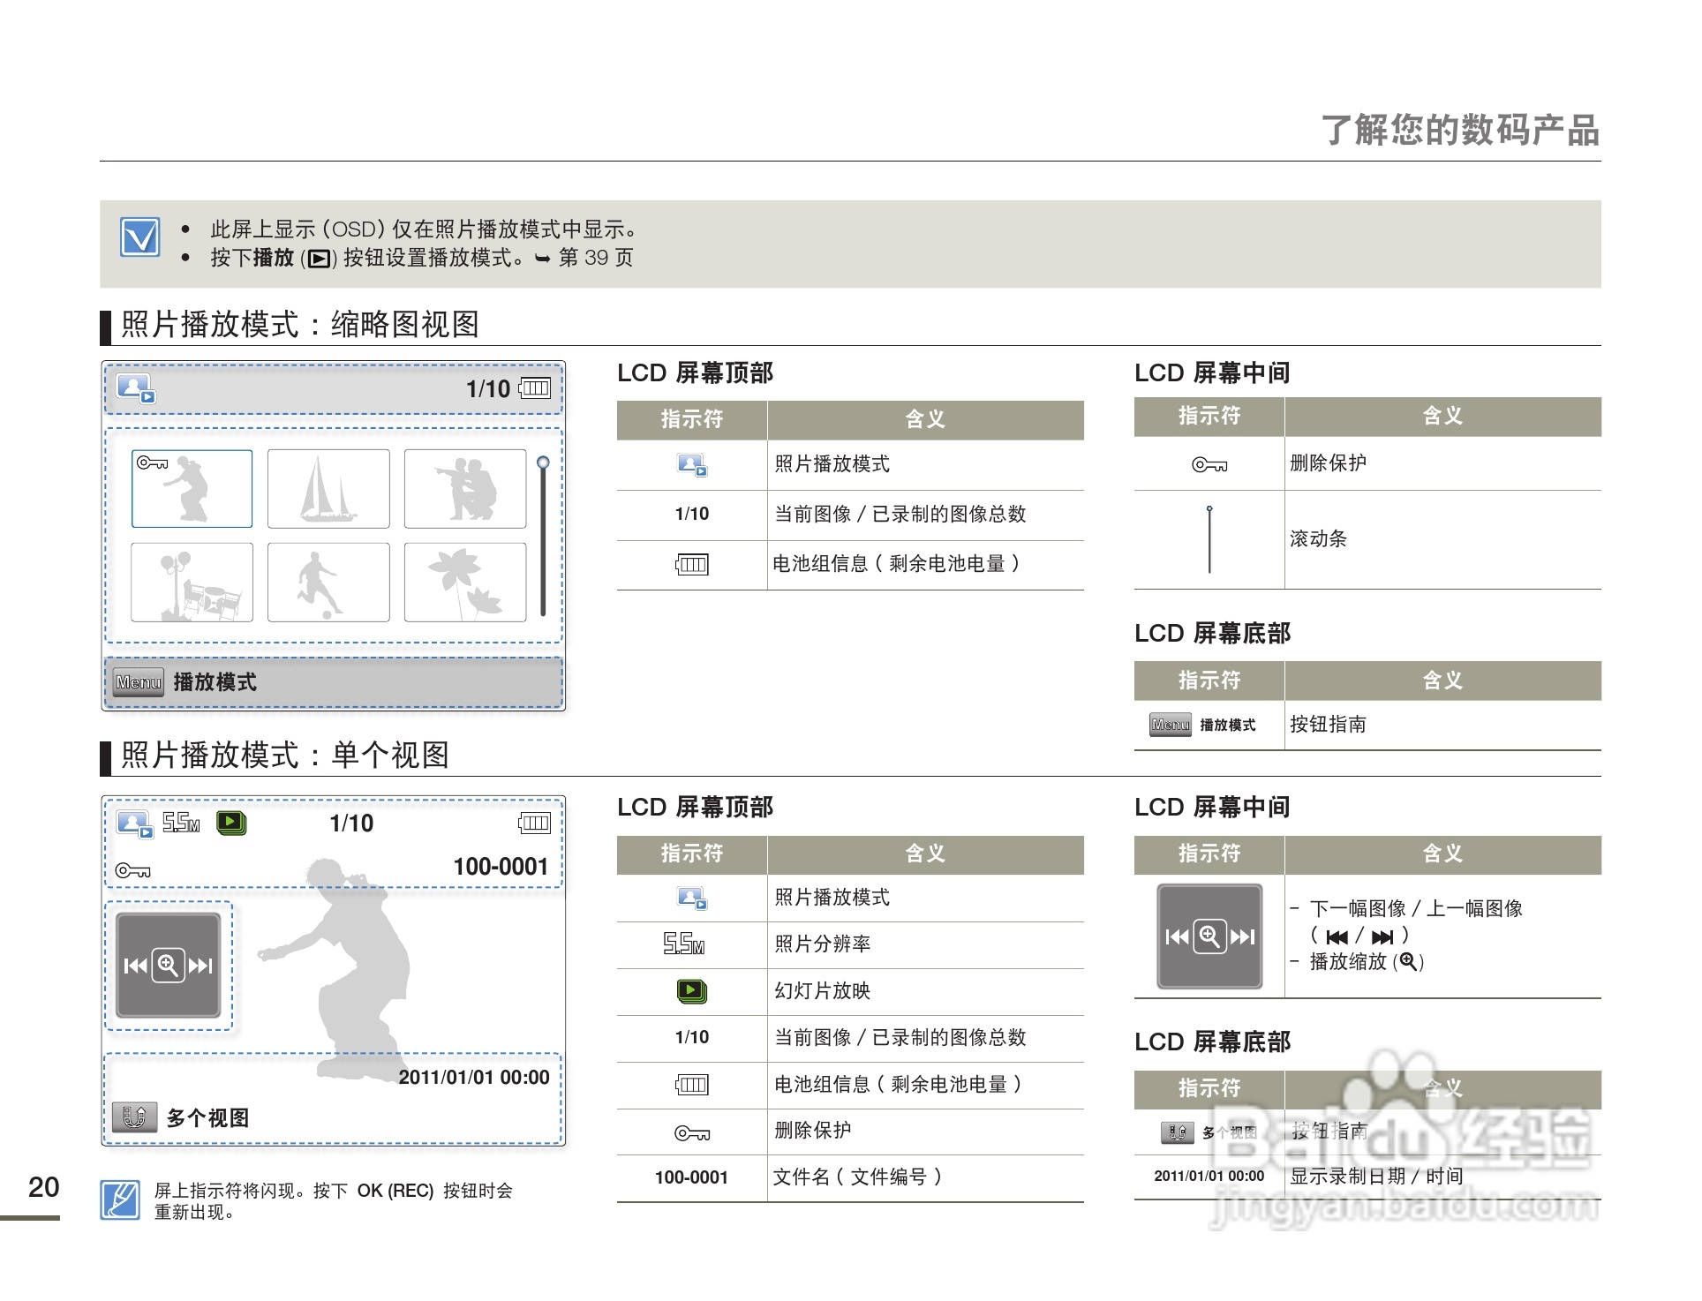Click the photo playback mode icon in thumbnail screen
1702x1301 pixels.
click(137, 388)
